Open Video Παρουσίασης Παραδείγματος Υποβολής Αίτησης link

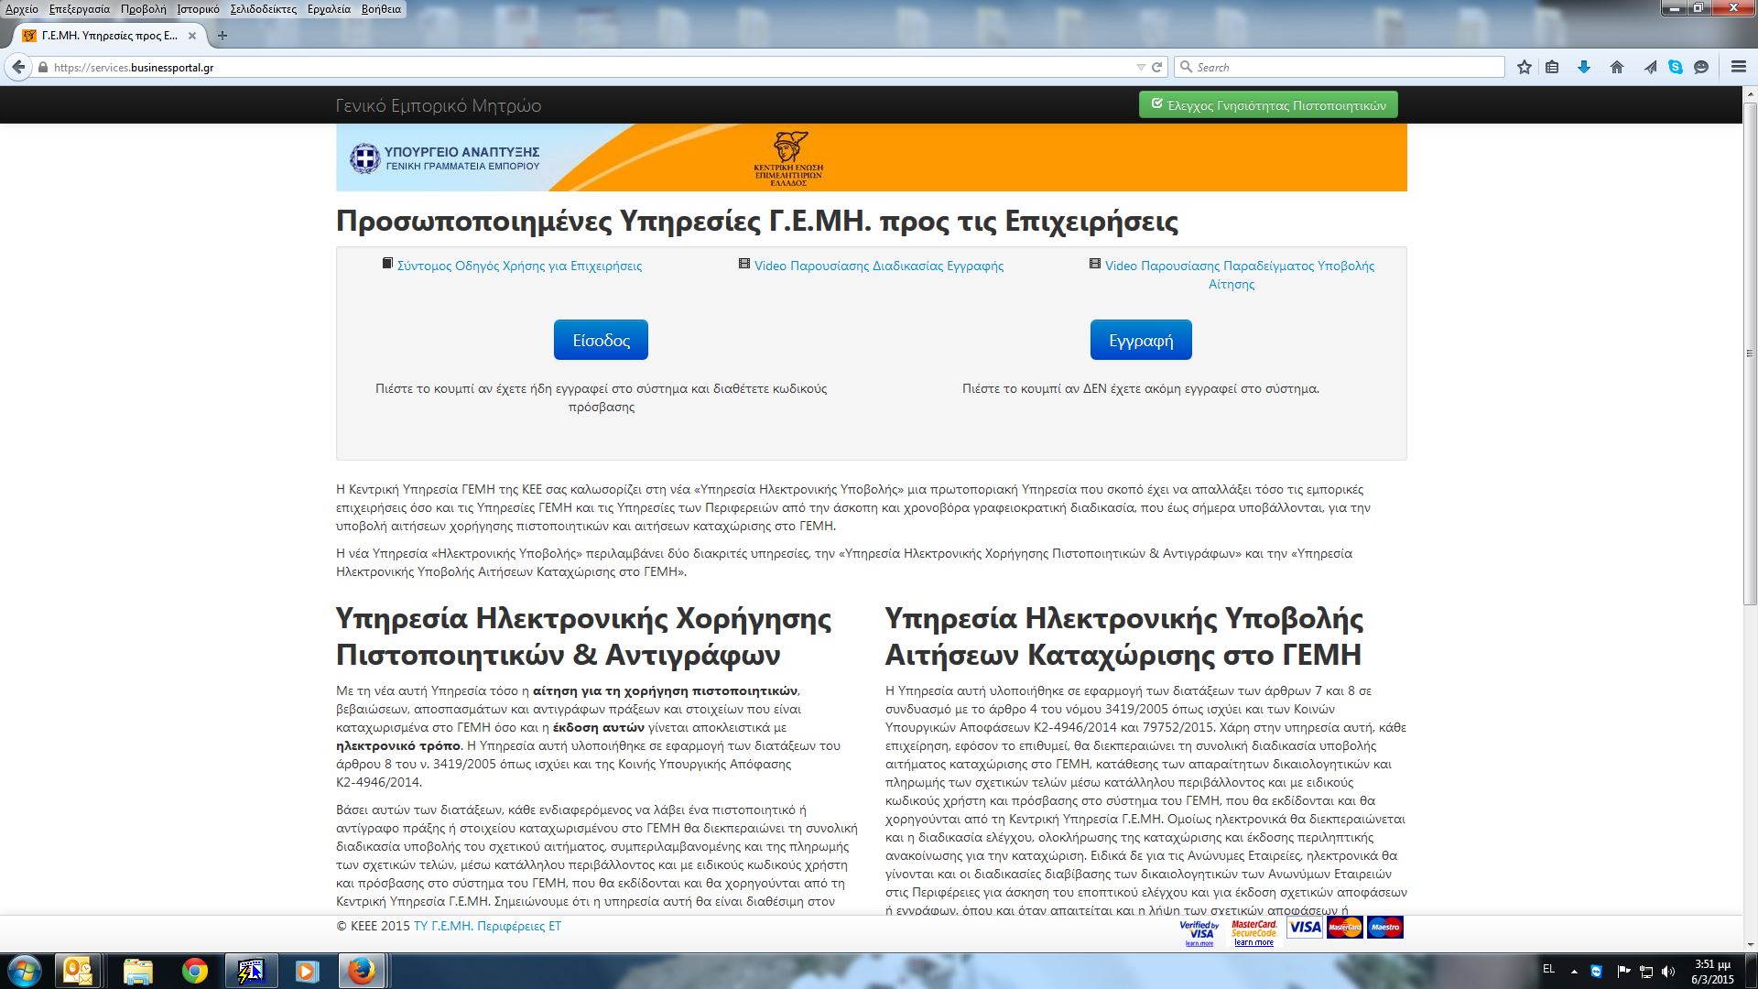1240,275
